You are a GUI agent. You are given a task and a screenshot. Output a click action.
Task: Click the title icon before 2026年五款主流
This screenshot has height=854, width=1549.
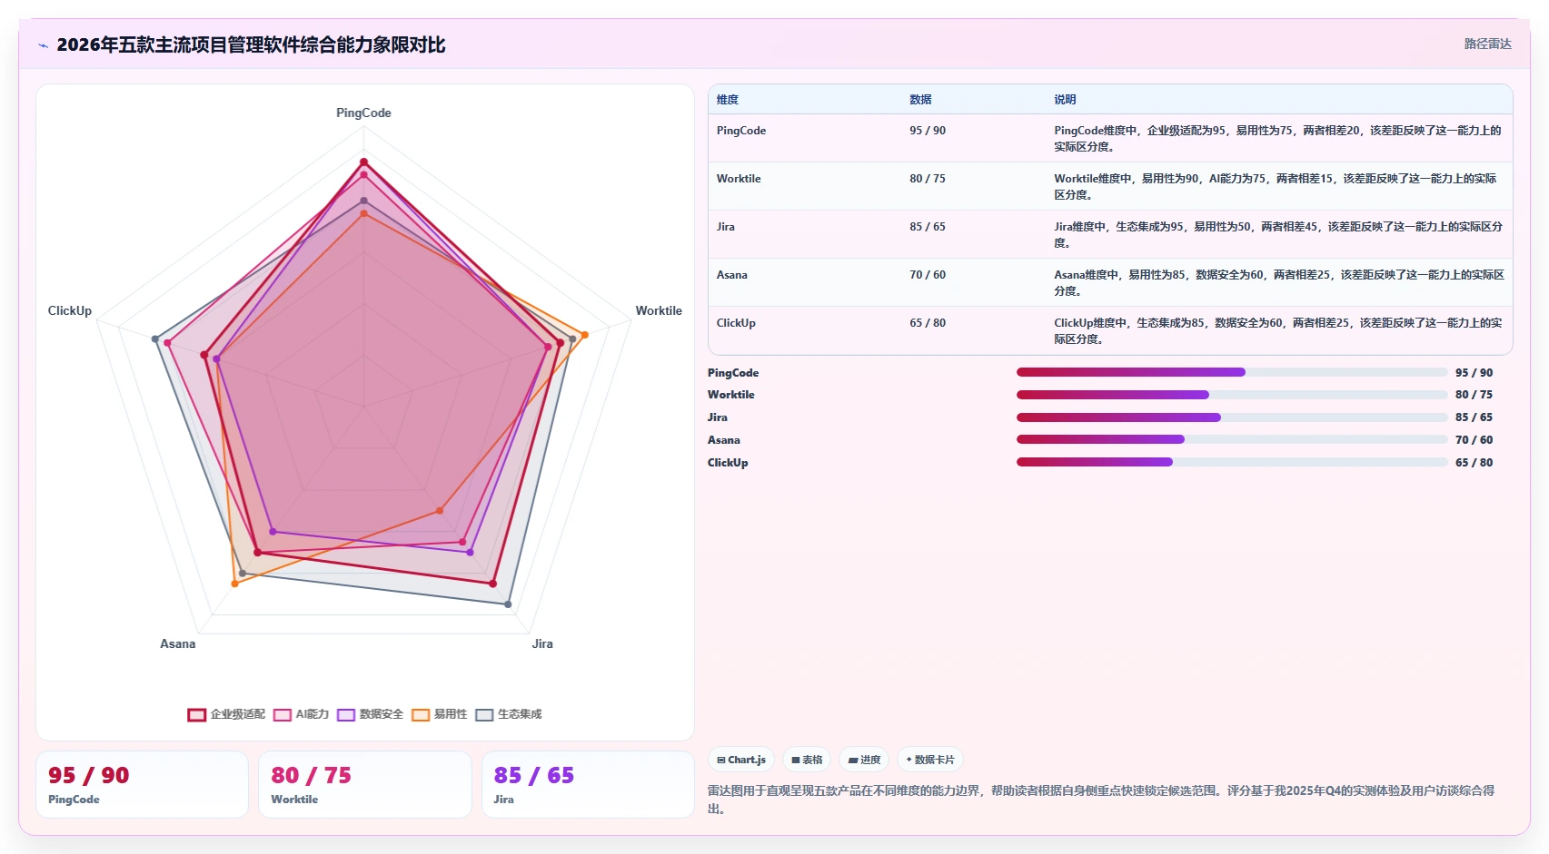point(43,45)
